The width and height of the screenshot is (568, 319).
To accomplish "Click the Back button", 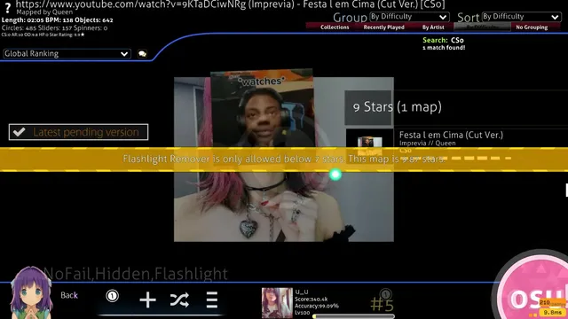I will tap(69, 295).
